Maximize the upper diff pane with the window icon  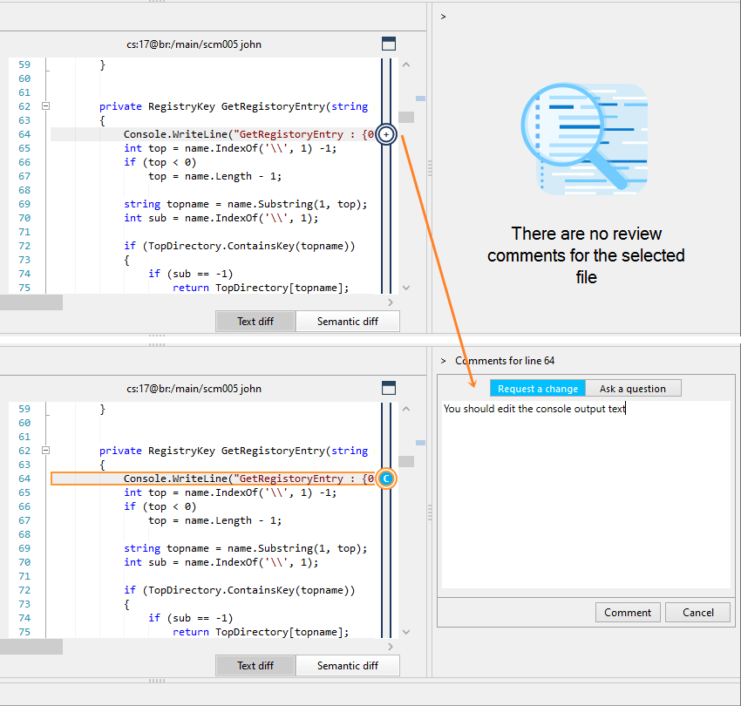coord(389,44)
